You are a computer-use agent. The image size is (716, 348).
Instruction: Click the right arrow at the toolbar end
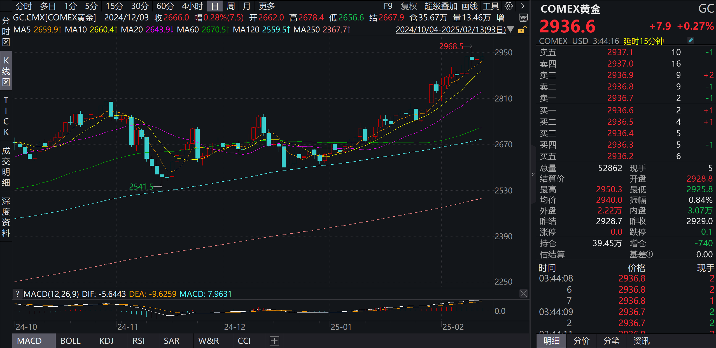(x=523, y=6)
